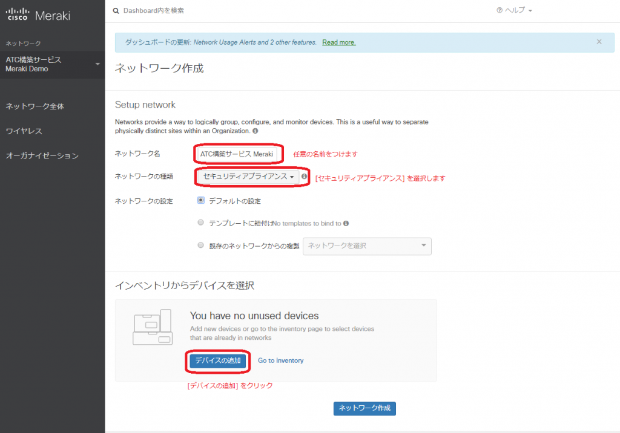Open オーガナイゼーション in the sidebar
The image size is (620, 433).
(x=42, y=155)
